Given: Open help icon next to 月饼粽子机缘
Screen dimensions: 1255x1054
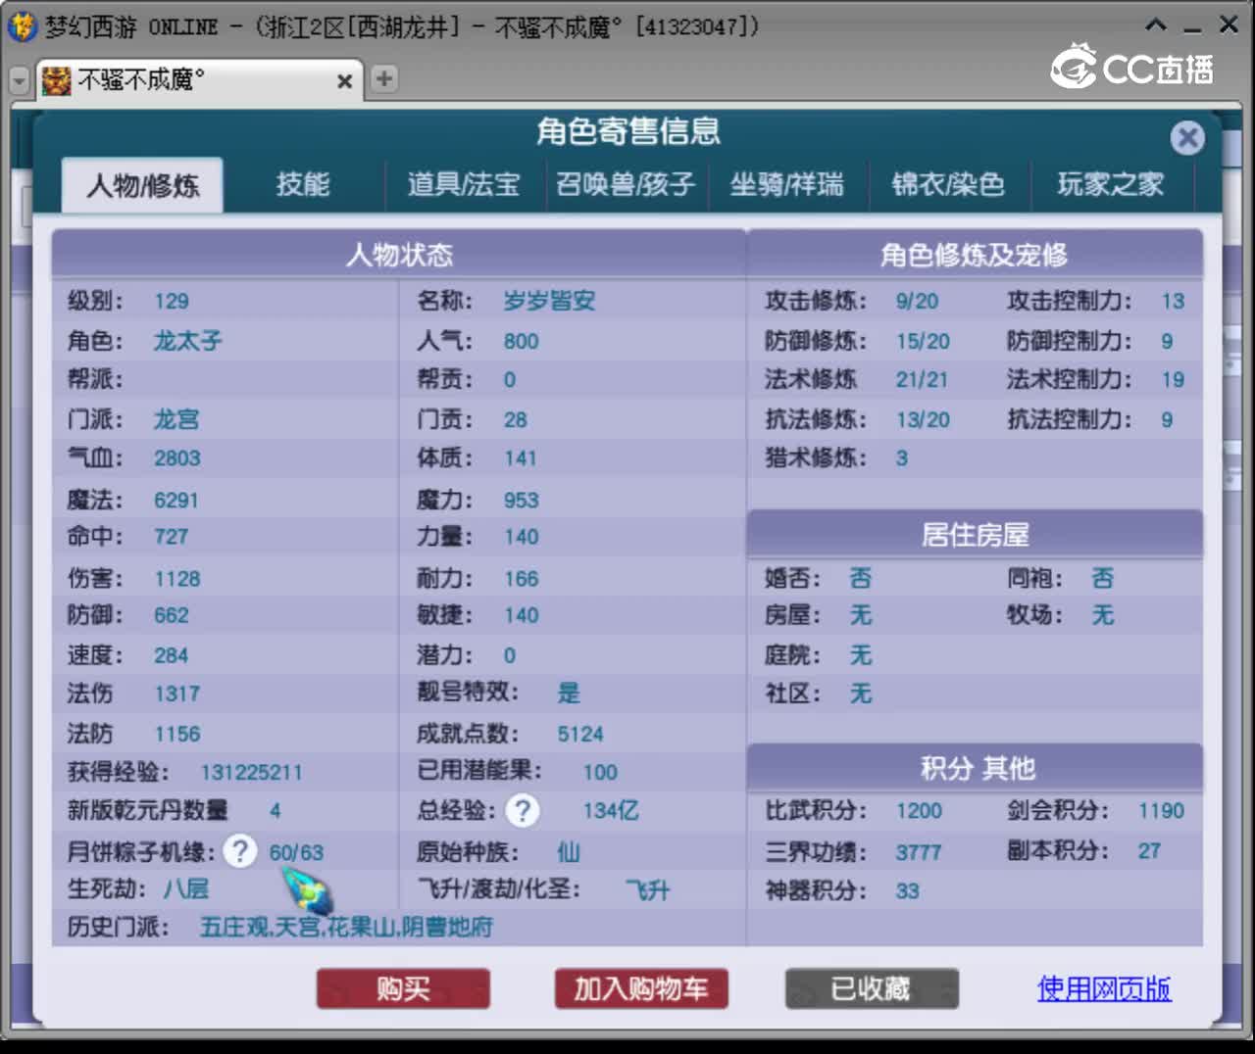Looking at the screenshot, I should pos(239,850).
